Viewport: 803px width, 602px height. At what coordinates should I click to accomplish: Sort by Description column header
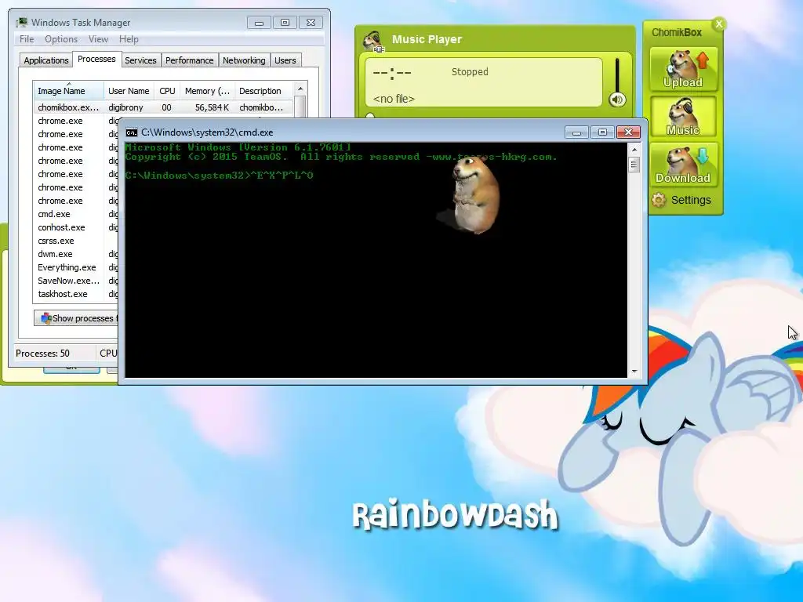263,91
